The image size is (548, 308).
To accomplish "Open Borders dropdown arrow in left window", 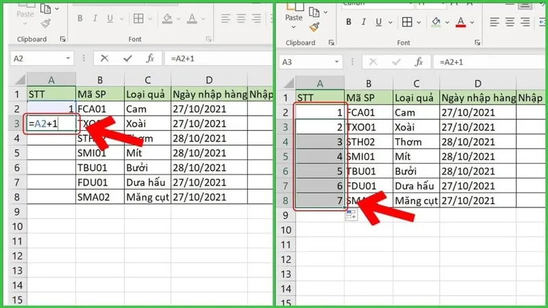I will [x=150, y=18].
